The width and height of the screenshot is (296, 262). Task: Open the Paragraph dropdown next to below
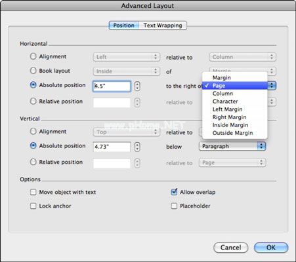[x=232, y=146]
